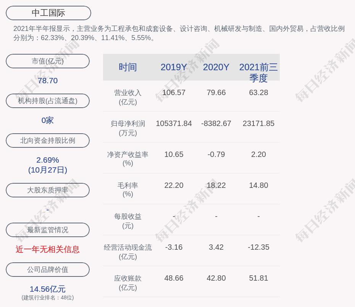
Task: Click the 中工国际 company name pill
Action: (48, 13)
